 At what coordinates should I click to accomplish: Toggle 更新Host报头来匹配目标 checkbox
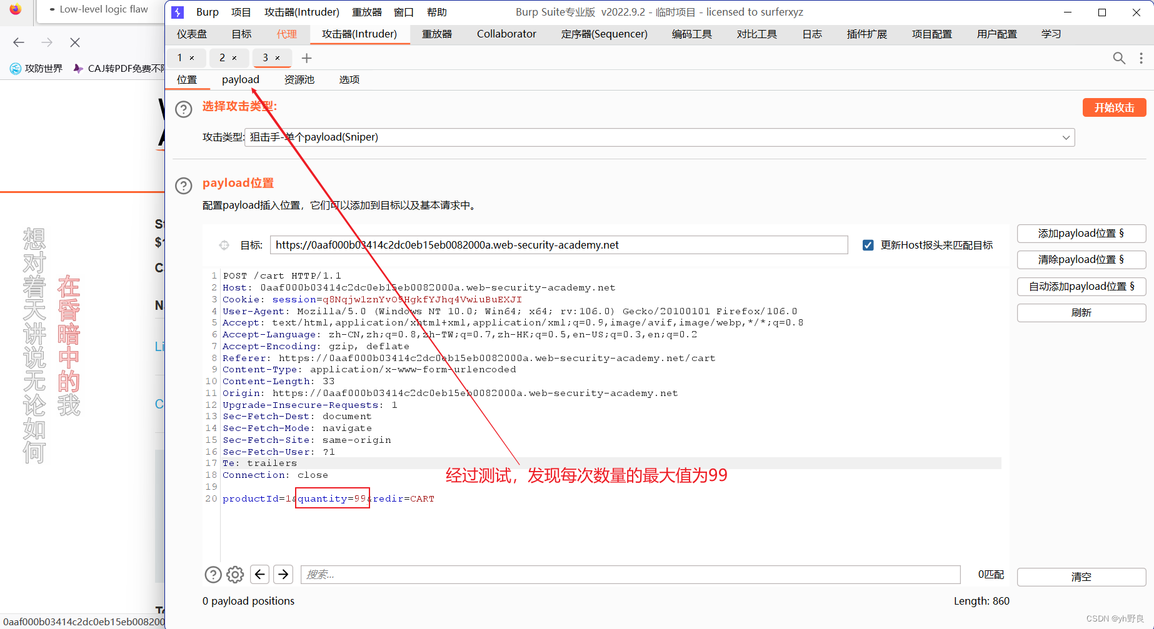point(868,245)
